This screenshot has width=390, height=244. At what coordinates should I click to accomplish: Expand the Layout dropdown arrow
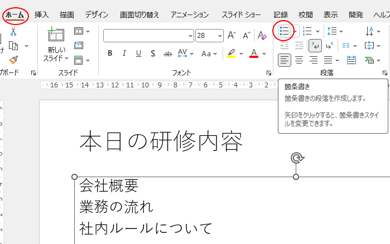click(88, 31)
